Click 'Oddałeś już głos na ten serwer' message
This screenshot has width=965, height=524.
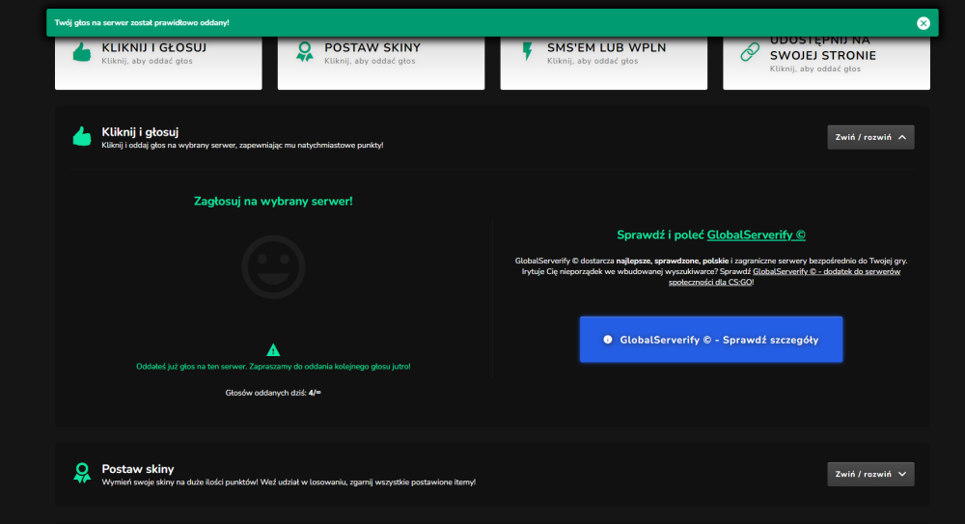[273, 367]
